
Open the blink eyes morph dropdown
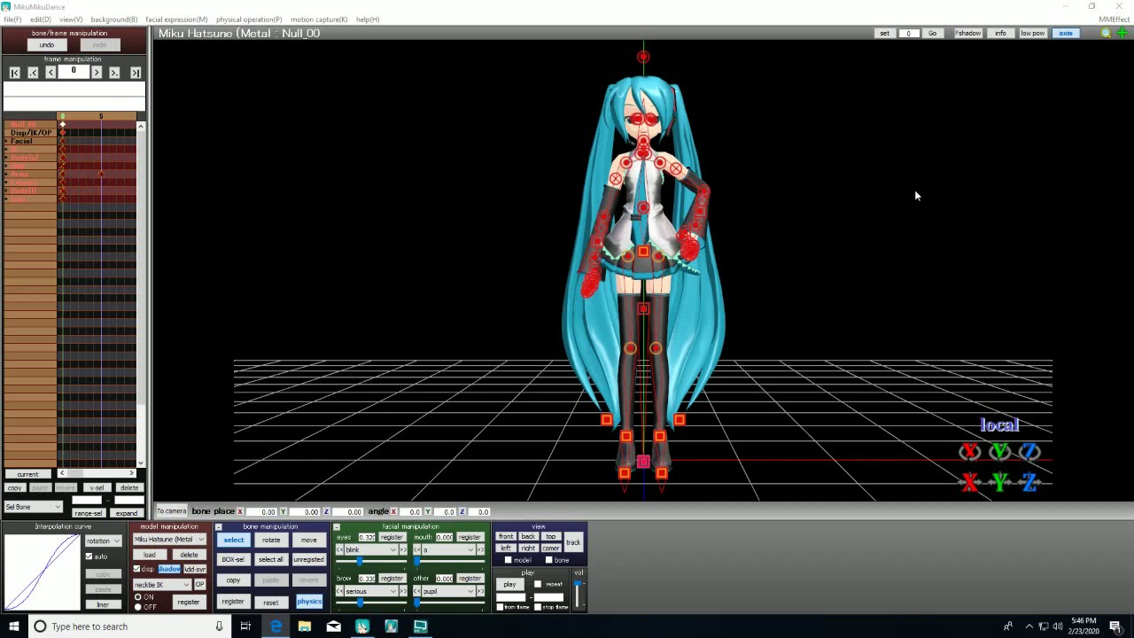(x=371, y=550)
